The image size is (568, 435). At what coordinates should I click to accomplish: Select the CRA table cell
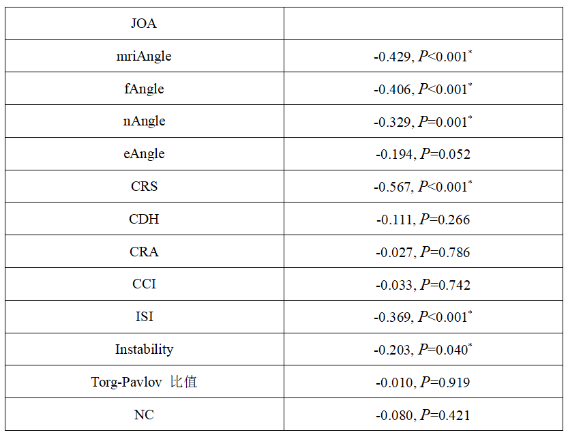[144, 252]
